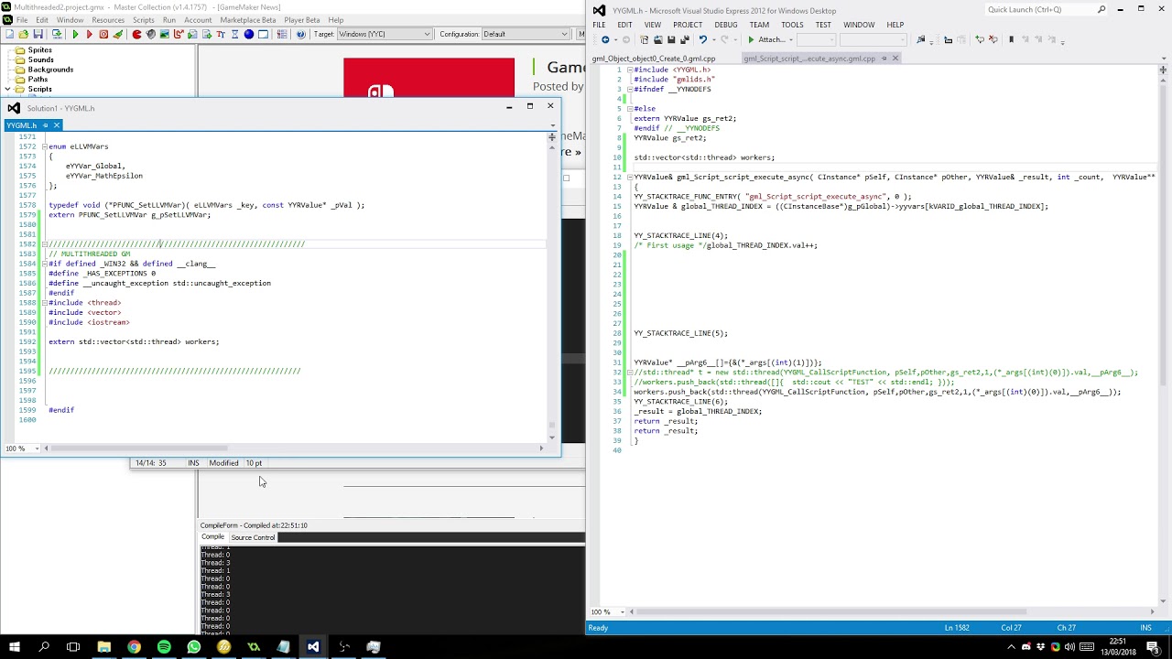Open the Marketplace Beta menu
1172x659 pixels.
click(247, 20)
